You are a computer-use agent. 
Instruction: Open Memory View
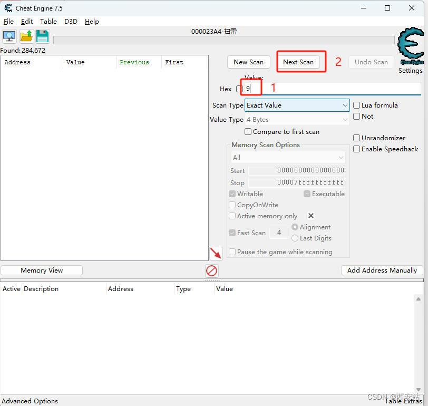(42, 270)
